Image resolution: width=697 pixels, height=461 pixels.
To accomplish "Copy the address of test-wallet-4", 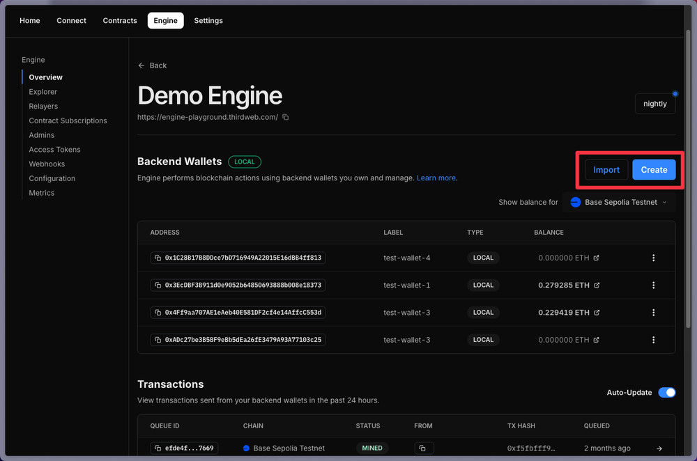I will click(x=159, y=258).
